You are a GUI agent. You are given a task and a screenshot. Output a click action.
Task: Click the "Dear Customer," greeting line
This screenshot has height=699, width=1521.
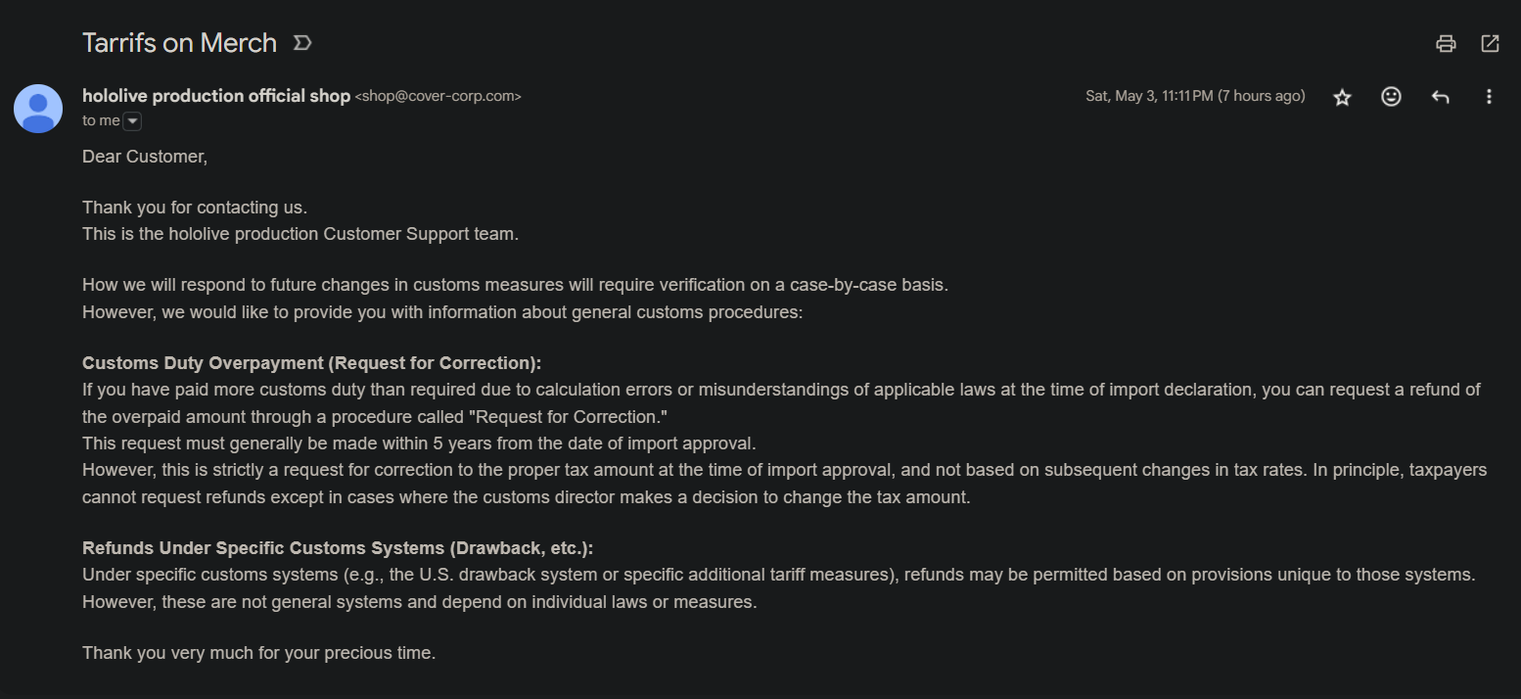[145, 157]
